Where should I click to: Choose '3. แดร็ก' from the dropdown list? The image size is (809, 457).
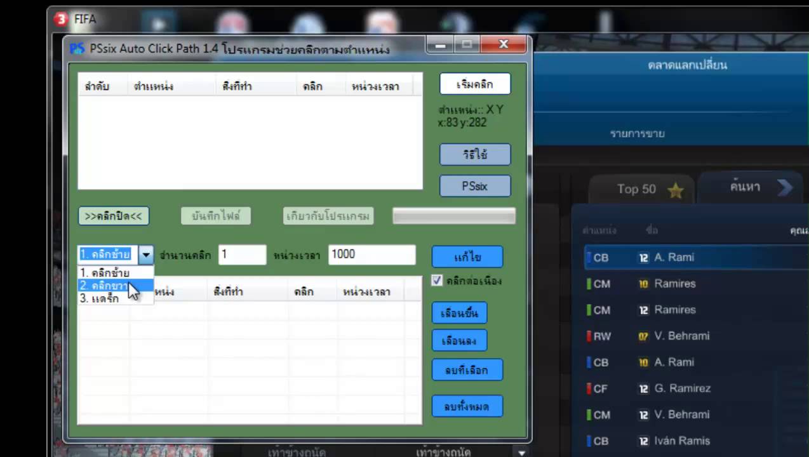115,298
